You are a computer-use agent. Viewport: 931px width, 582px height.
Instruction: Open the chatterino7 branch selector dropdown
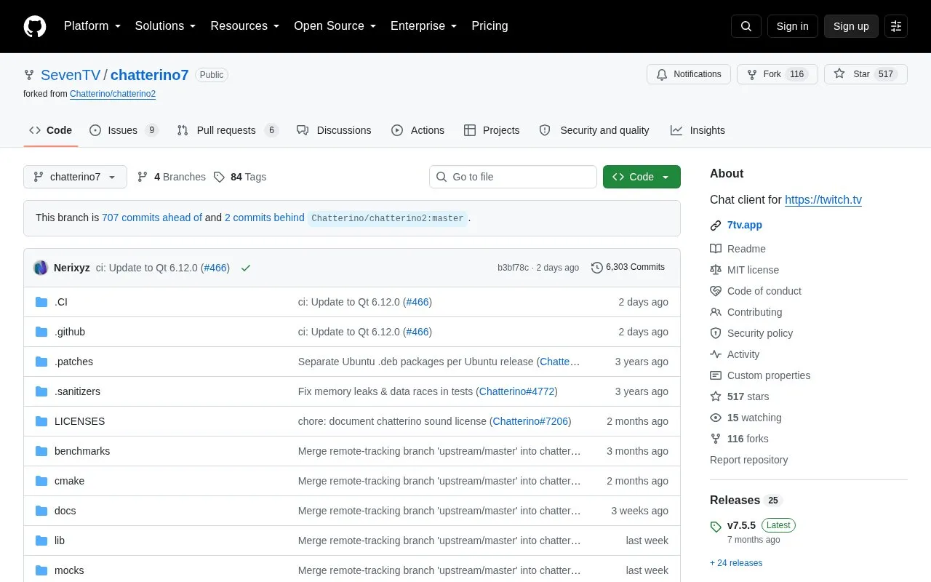tap(75, 177)
